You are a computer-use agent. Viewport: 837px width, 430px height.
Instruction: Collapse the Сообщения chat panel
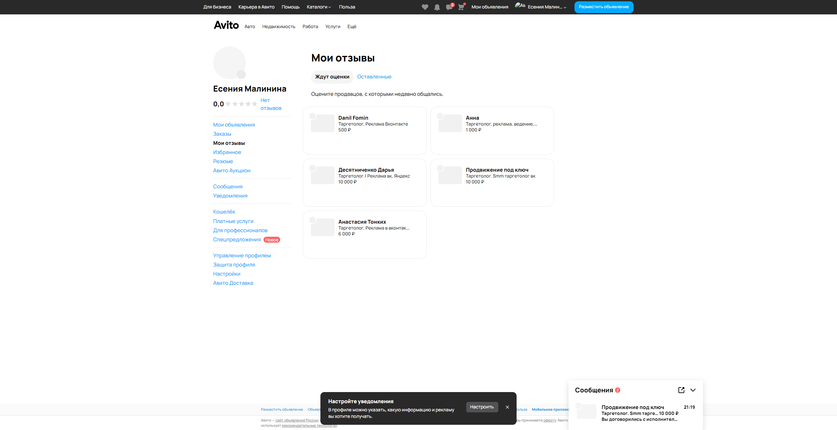[693, 390]
